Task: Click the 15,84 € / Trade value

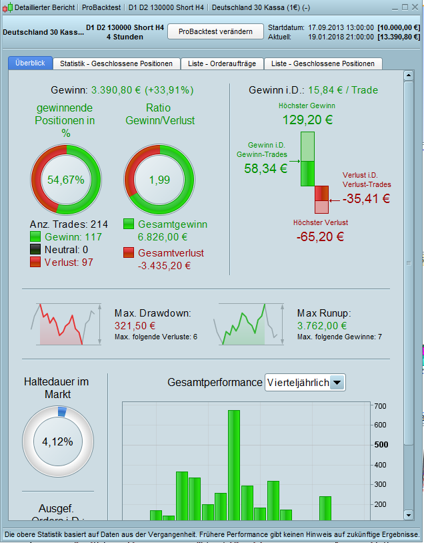Action: (x=343, y=90)
